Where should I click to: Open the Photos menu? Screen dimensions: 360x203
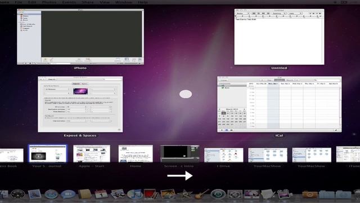49,2
